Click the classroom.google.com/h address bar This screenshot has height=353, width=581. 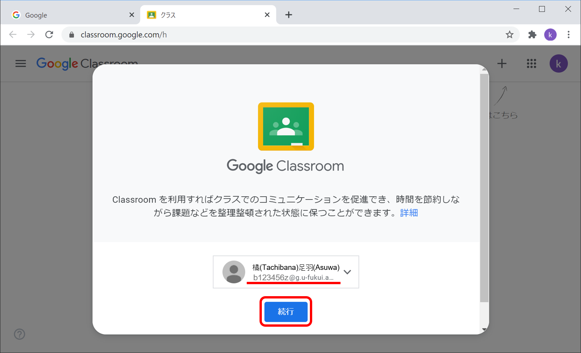[290, 35]
